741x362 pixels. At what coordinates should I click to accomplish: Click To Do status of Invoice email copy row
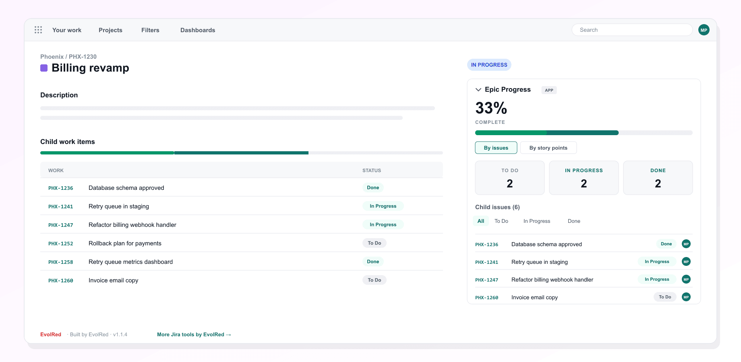pyautogui.click(x=375, y=280)
